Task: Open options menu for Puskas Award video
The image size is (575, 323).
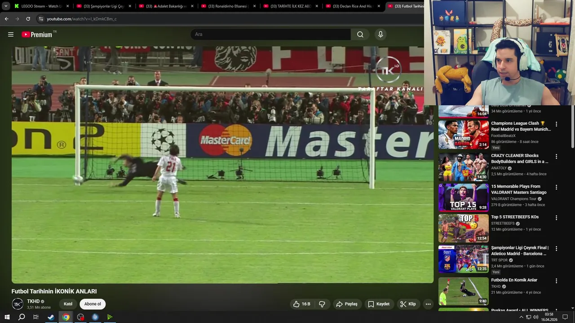Action: click(556, 310)
